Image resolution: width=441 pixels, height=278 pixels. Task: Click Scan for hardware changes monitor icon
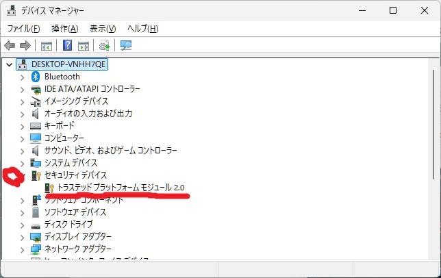pos(126,46)
